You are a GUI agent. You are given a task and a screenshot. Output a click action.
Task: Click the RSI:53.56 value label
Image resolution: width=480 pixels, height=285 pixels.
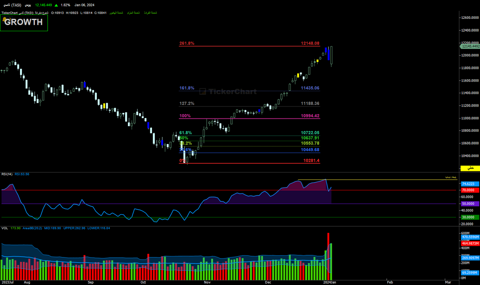tap(22, 174)
